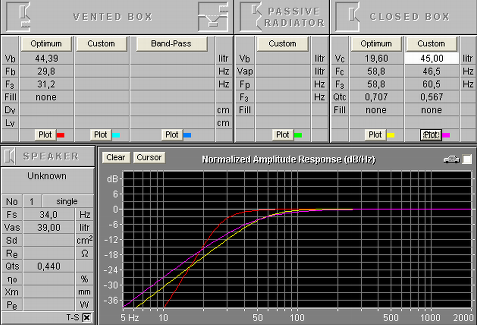Screen dimensions: 477x325
Task: Click the closed custom Vc field 45,00
Action: [432, 58]
